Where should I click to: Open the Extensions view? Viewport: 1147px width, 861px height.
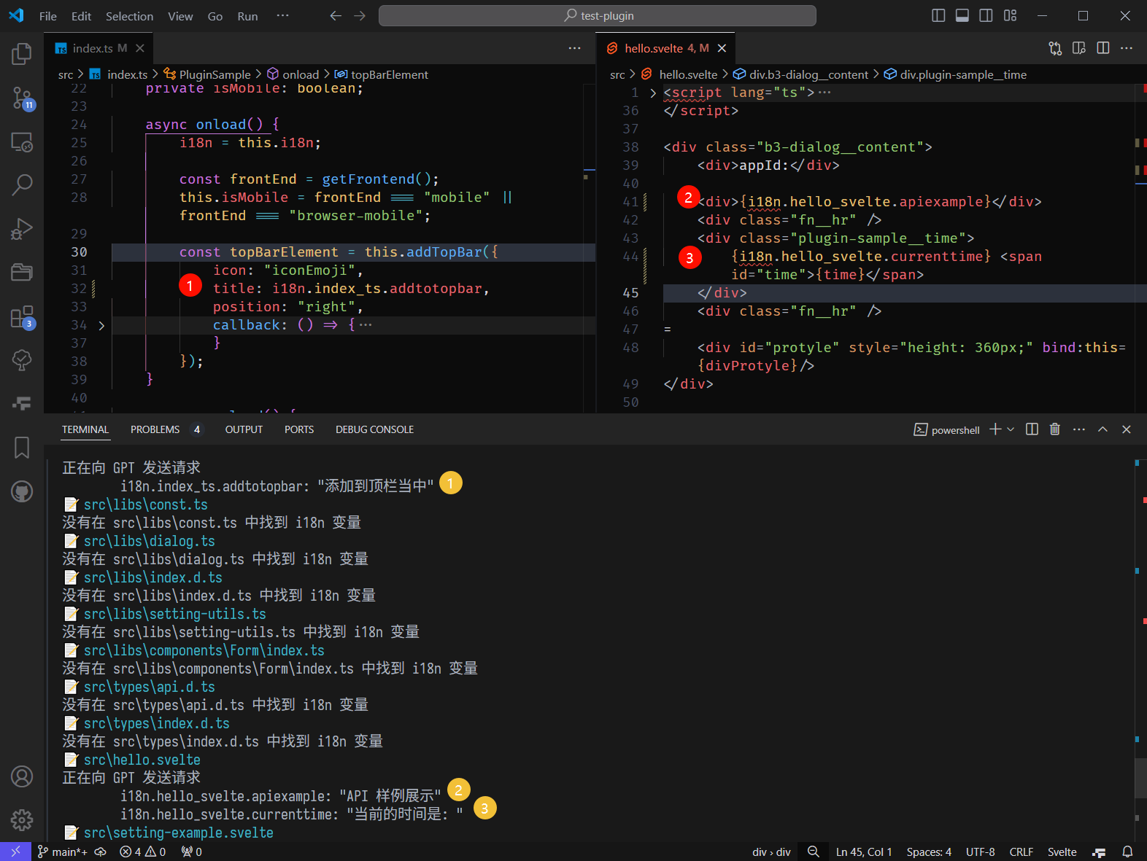(x=22, y=317)
